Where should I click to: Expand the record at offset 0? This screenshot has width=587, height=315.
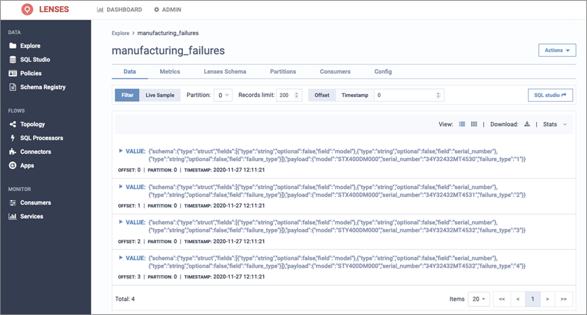click(121, 151)
